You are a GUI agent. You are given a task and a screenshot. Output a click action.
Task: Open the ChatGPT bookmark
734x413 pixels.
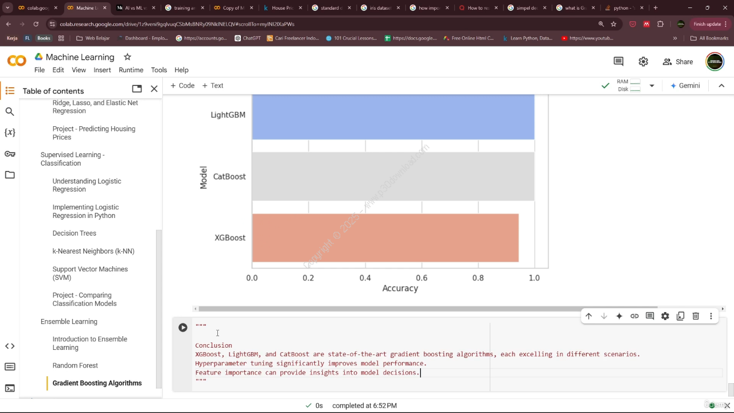tap(248, 38)
